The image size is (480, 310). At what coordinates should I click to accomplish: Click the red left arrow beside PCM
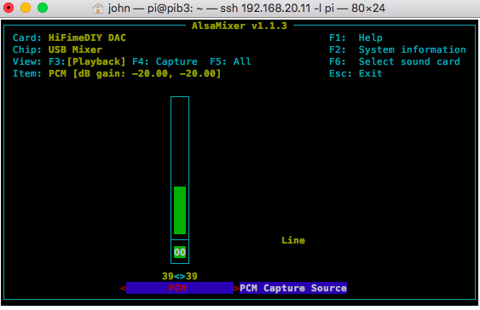[123, 289]
